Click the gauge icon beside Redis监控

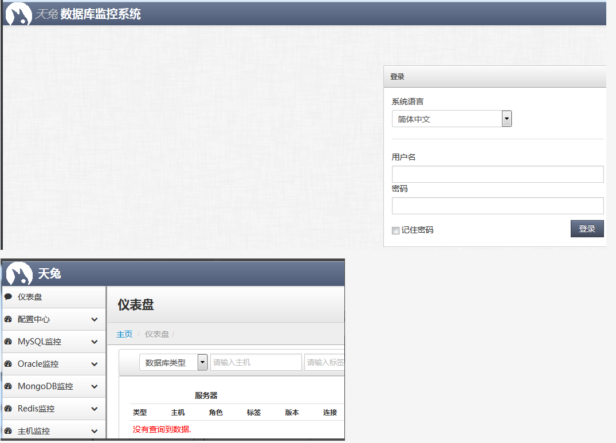[8, 409]
